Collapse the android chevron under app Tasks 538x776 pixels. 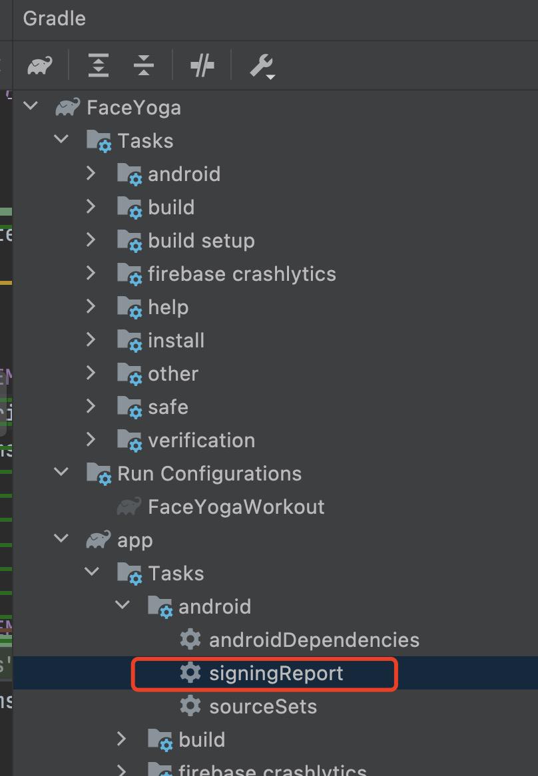(x=123, y=605)
